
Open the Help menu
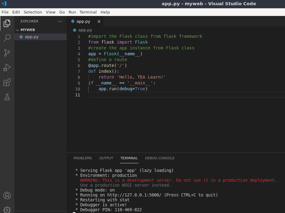[x=105, y=12]
